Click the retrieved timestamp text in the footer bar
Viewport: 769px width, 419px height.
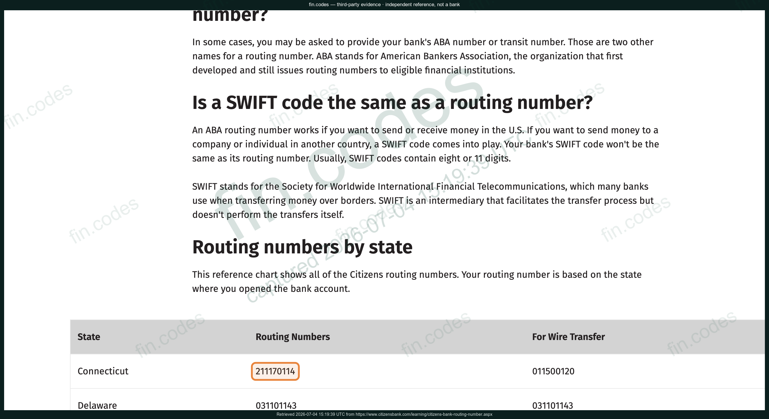tap(310, 414)
